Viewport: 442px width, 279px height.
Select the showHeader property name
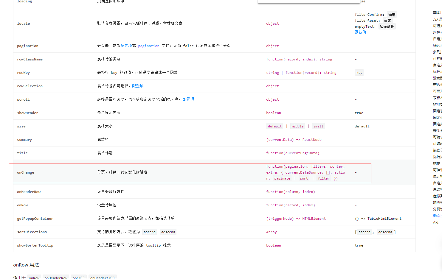[28, 113]
